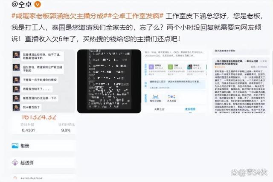Click the orange verified badge beside @仝卓
Screen dimensions: 273x182
(38, 4)
